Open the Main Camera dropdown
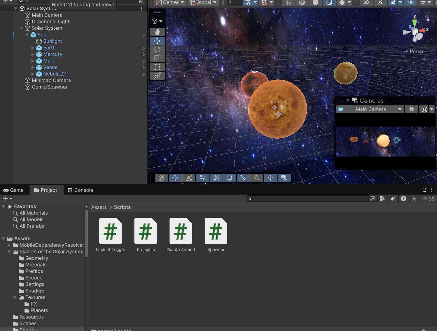 [370, 109]
